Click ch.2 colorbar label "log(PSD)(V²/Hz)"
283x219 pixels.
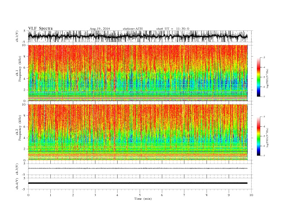click(267, 137)
